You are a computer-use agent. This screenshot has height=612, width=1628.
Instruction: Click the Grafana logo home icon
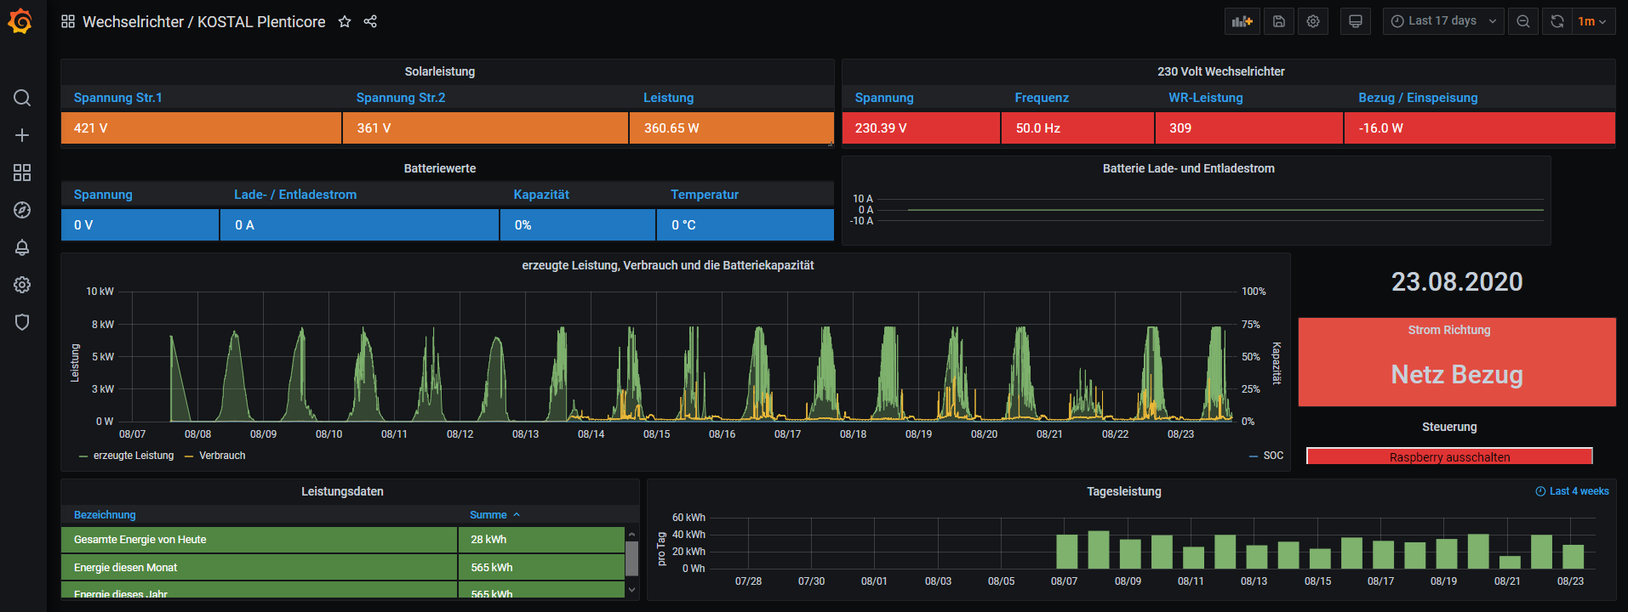(x=20, y=21)
